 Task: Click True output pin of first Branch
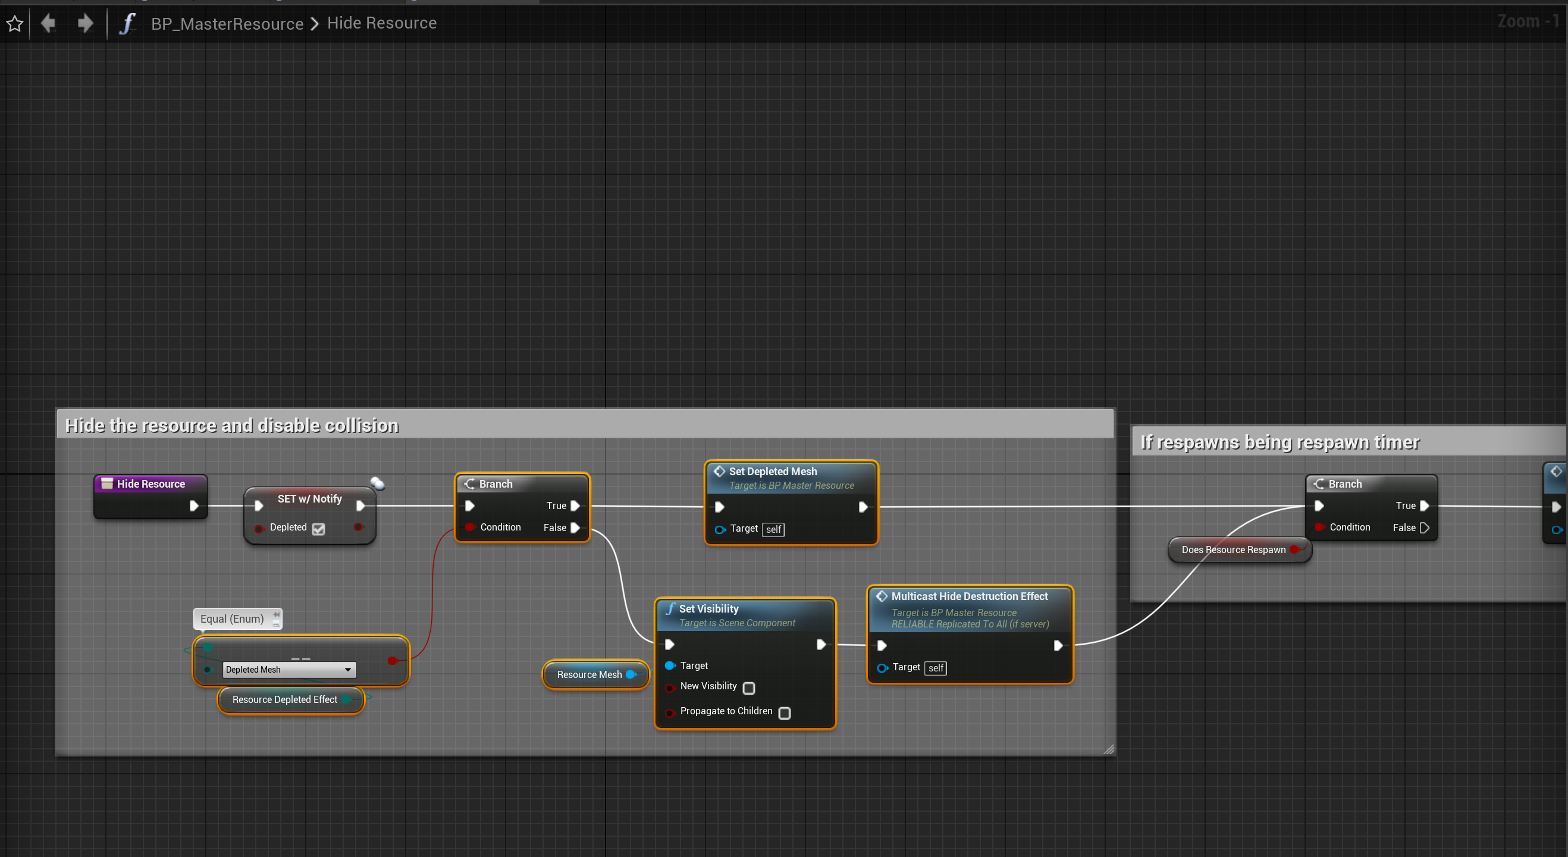pos(575,506)
